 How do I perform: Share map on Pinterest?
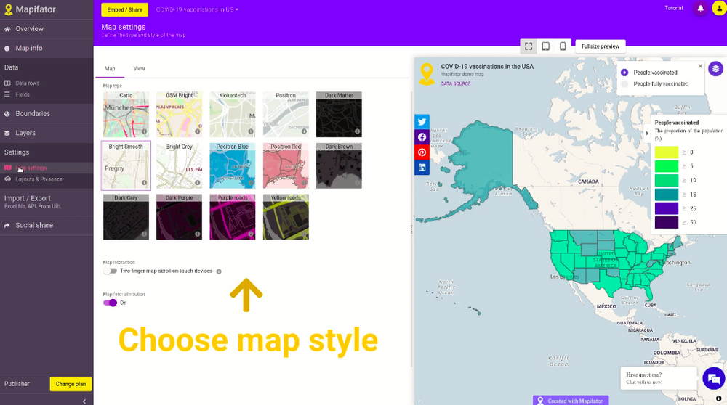click(422, 152)
